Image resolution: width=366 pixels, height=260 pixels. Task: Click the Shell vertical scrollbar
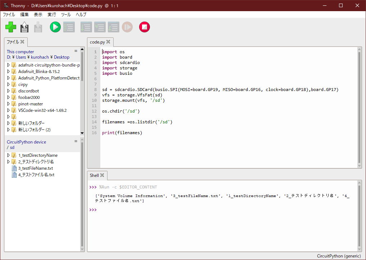[x=359, y=216]
